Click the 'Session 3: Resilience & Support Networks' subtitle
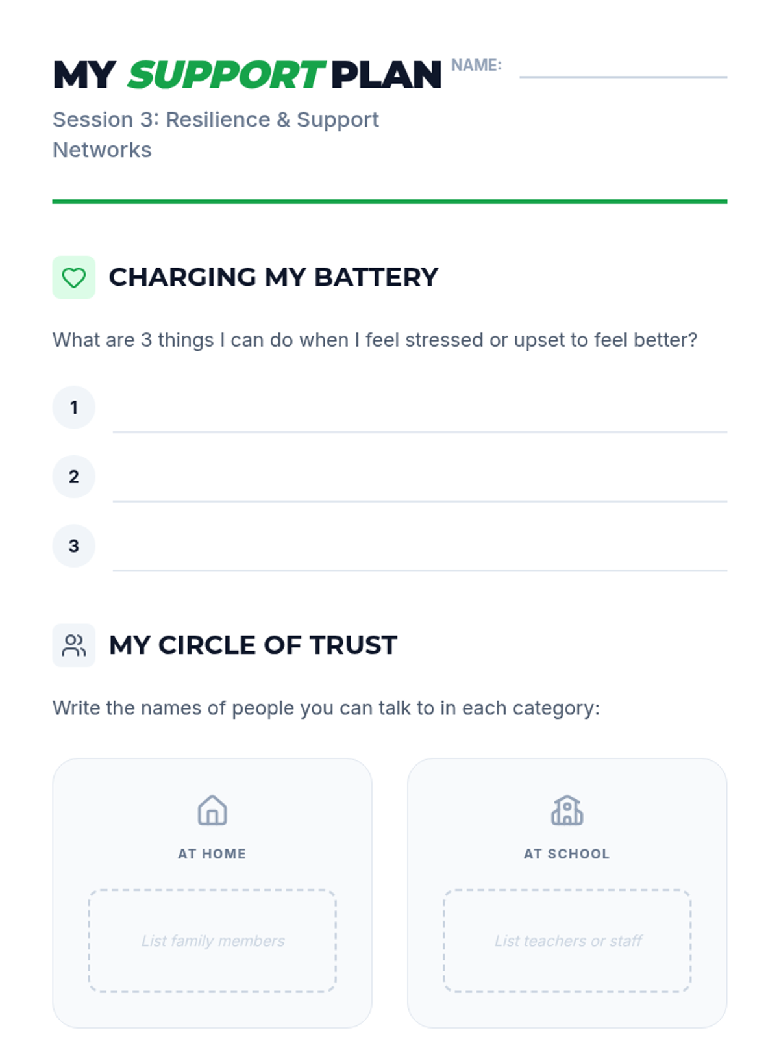779x1039 pixels. click(x=216, y=134)
